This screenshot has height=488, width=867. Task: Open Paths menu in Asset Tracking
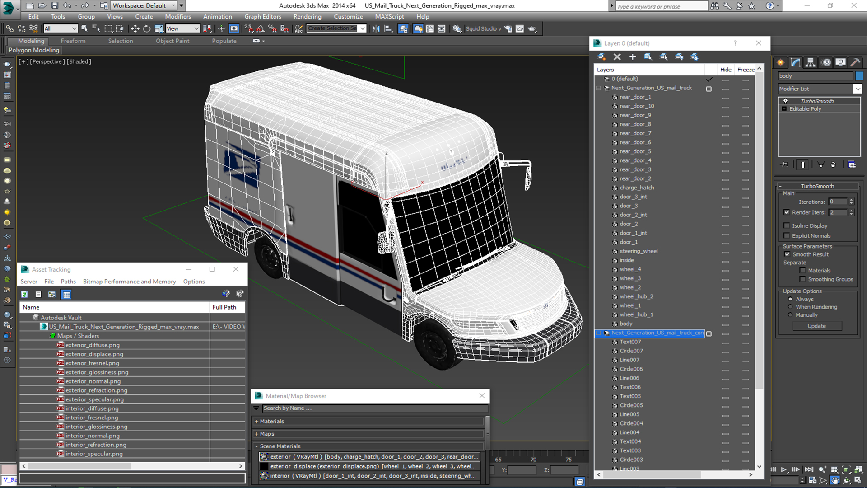pos(68,281)
